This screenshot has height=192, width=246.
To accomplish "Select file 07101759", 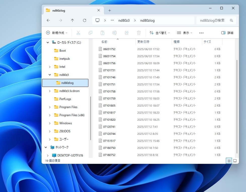I will pos(109,99).
